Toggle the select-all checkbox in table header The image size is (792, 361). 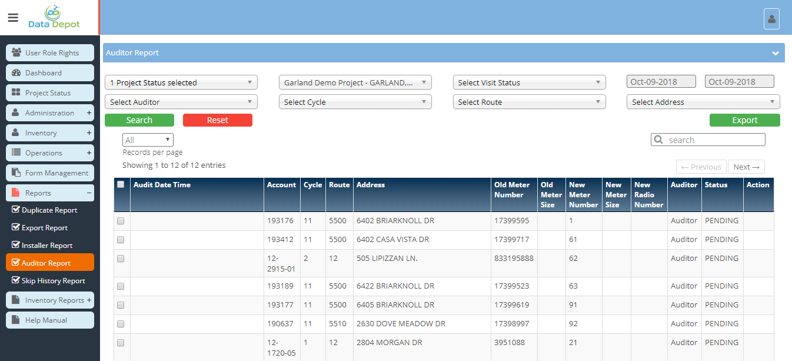click(x=121, y=184)
